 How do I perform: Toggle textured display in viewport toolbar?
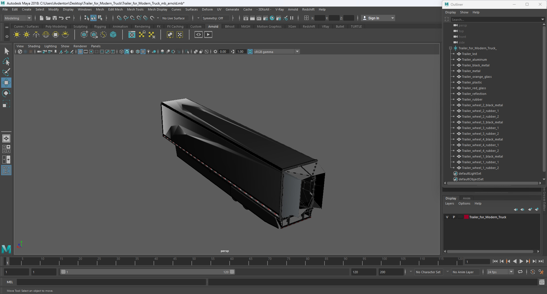(x=143, y=52)
